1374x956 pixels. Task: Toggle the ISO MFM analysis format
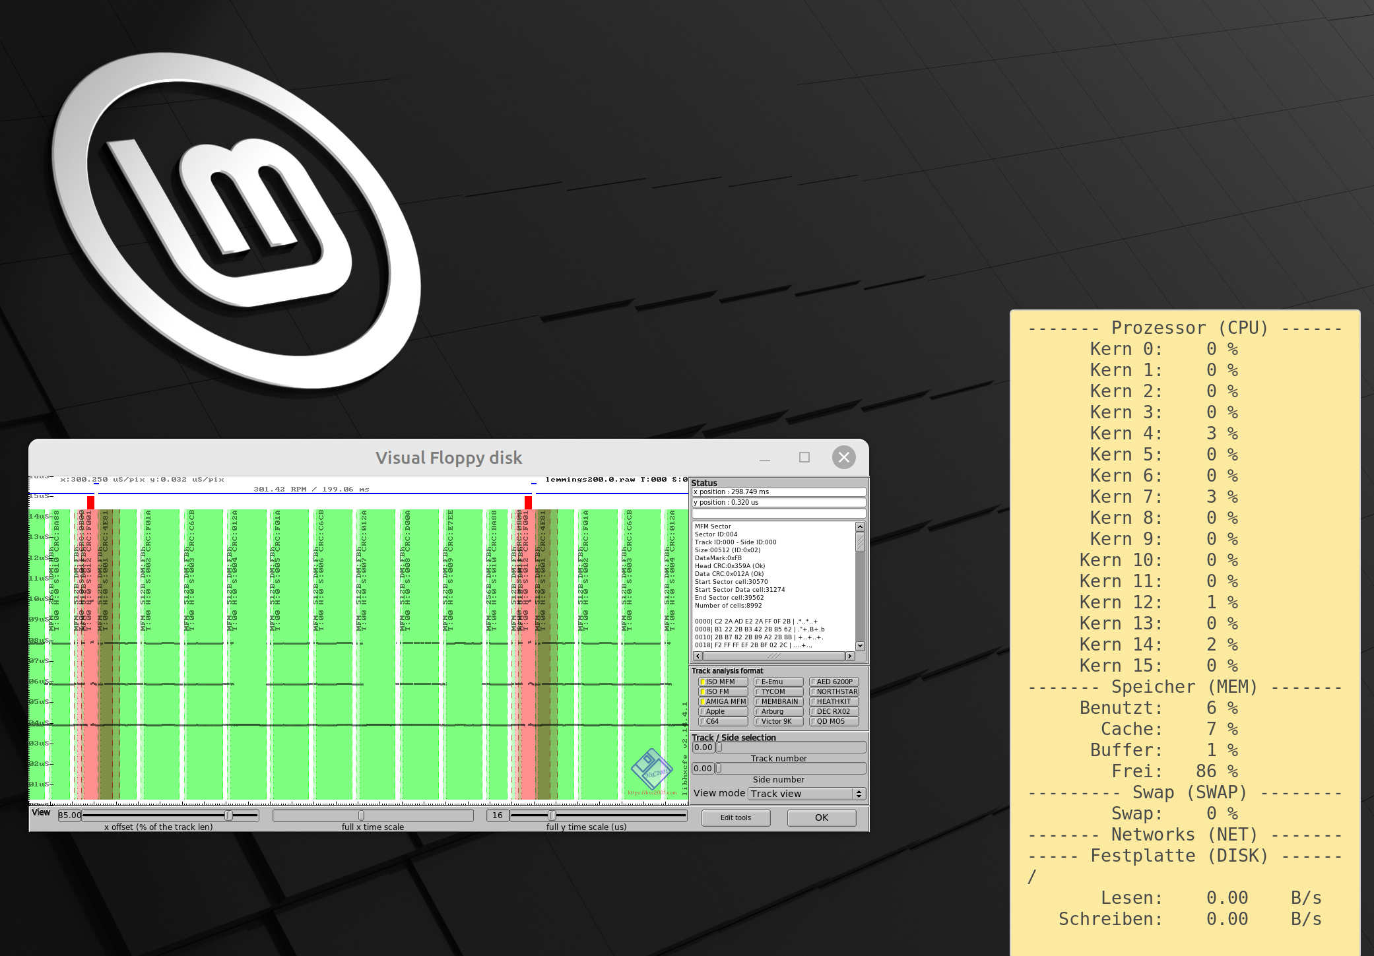[723, 682]
